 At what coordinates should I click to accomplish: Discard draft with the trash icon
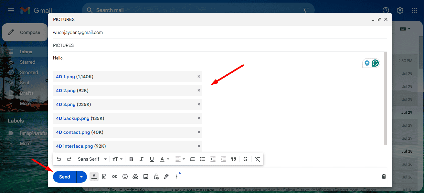pos(384,177)
